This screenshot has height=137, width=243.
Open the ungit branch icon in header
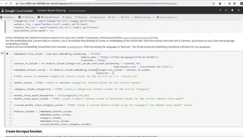pos(220,10)
